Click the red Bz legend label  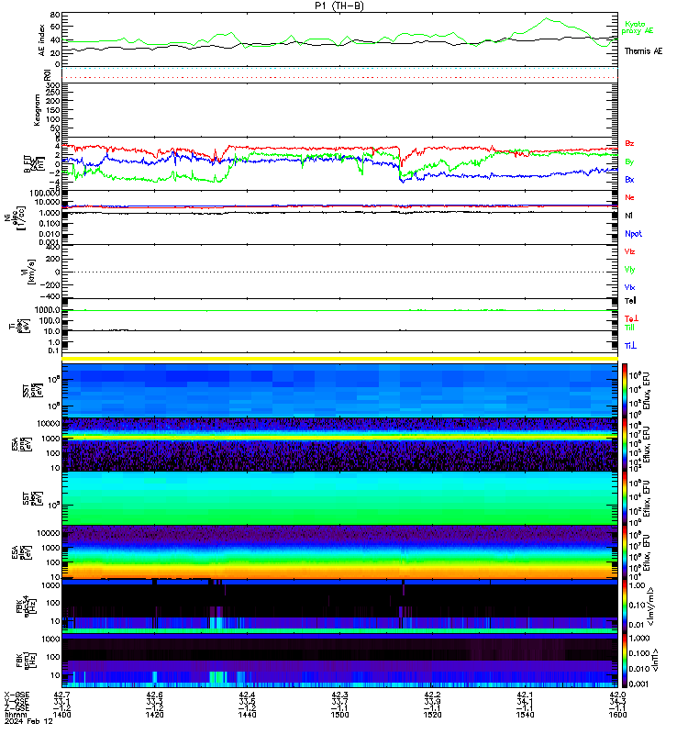click(629, 143)
